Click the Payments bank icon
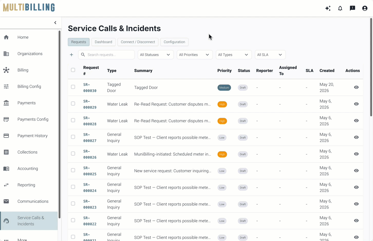The image size is (373, 241). tap(6, 103)
